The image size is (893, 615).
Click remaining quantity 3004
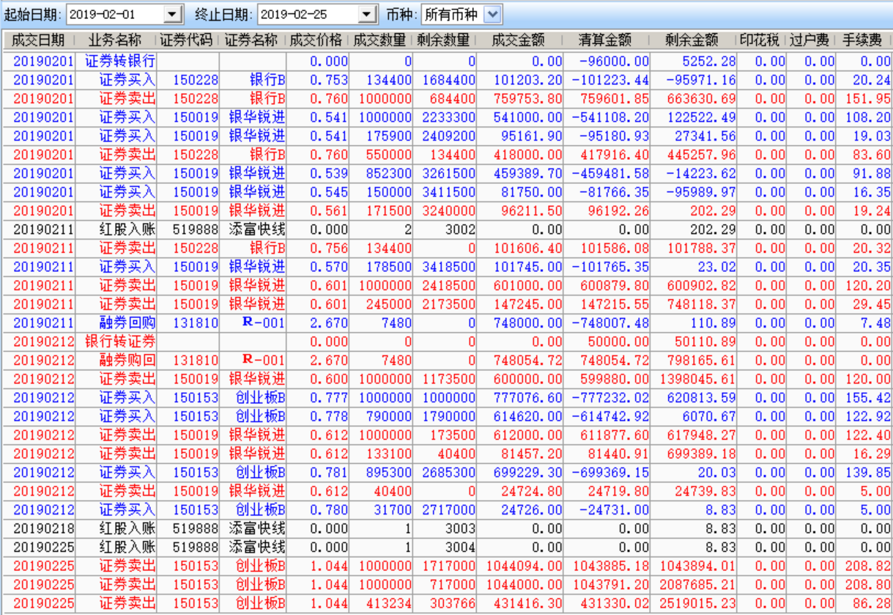pyautogui.click(x=460, y=548)
